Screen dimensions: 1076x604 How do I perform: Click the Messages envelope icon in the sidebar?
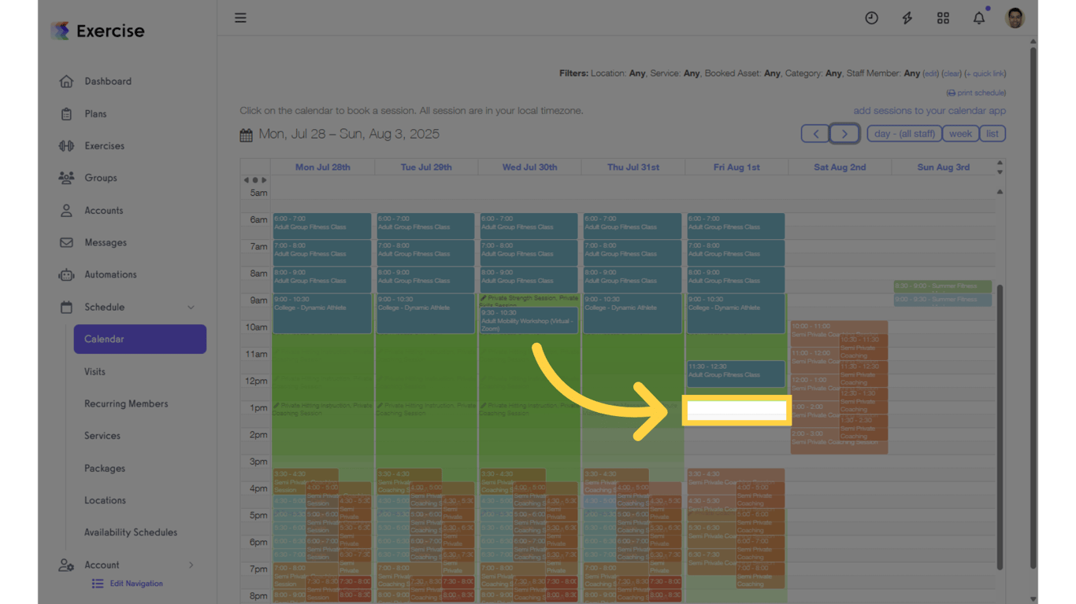(x=68, y=242)
